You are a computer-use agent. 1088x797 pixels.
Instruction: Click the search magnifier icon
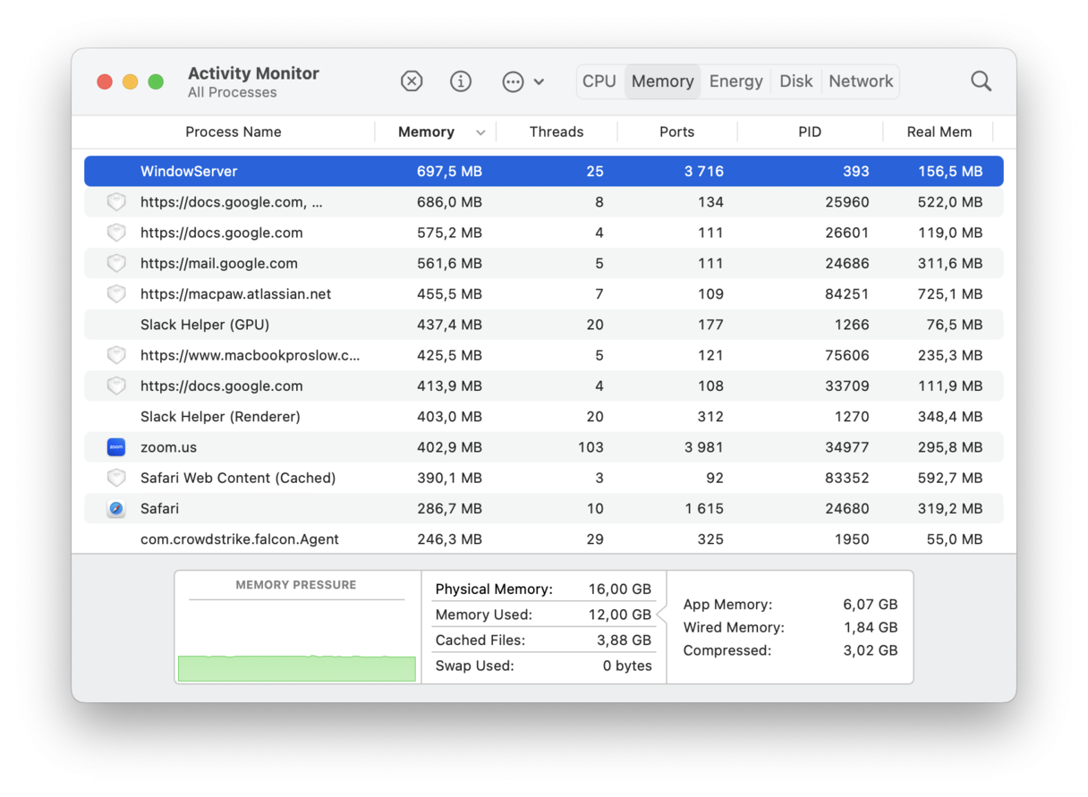coord(981,81)
